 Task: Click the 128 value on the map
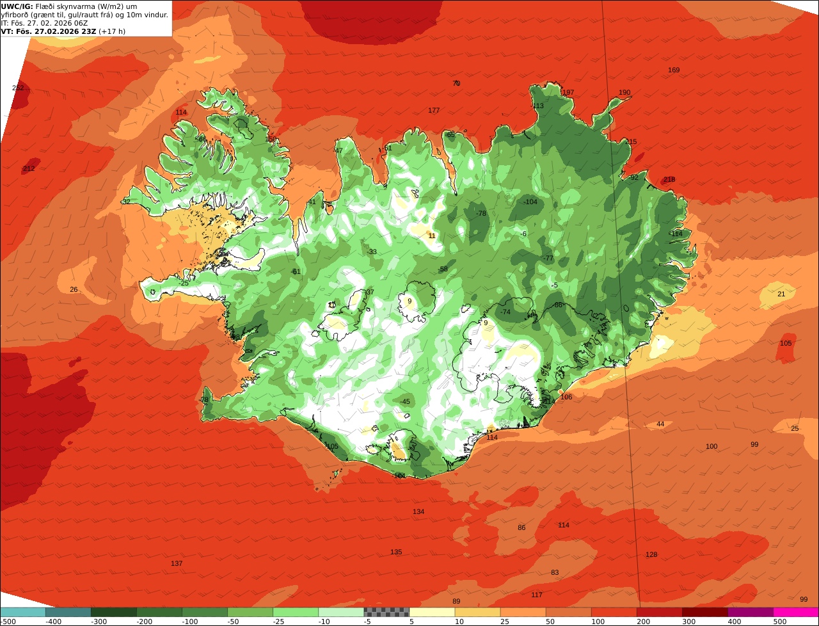[651, 554]
